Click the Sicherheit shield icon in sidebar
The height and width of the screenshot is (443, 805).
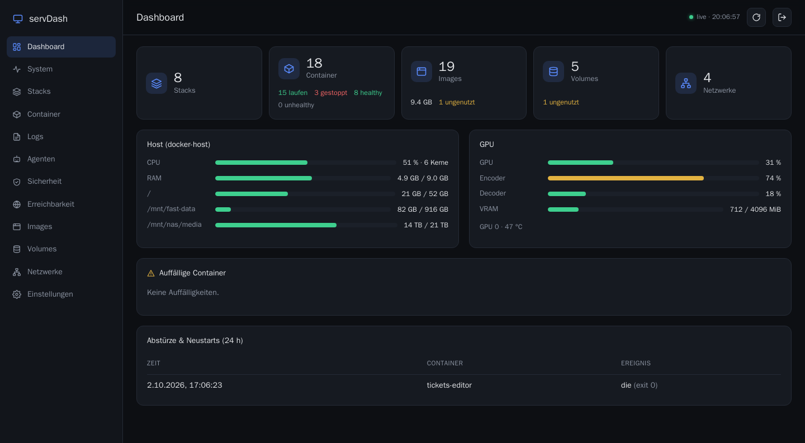17,182
